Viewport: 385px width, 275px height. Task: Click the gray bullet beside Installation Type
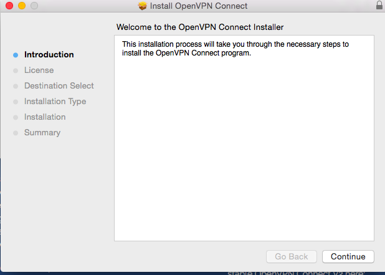pos(16,102)
